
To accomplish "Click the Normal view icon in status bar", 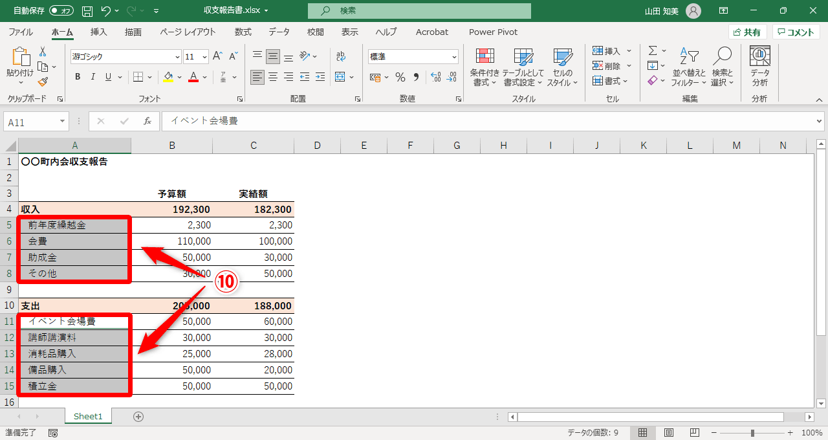I will click(643, 433).
